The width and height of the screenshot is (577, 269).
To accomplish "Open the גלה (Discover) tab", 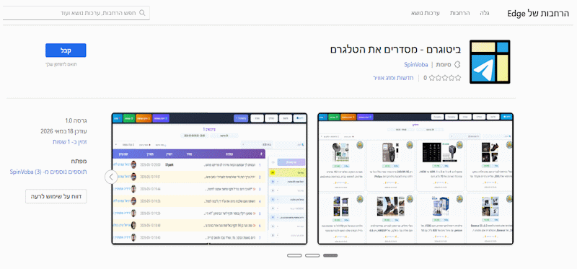I will [484, 13].
